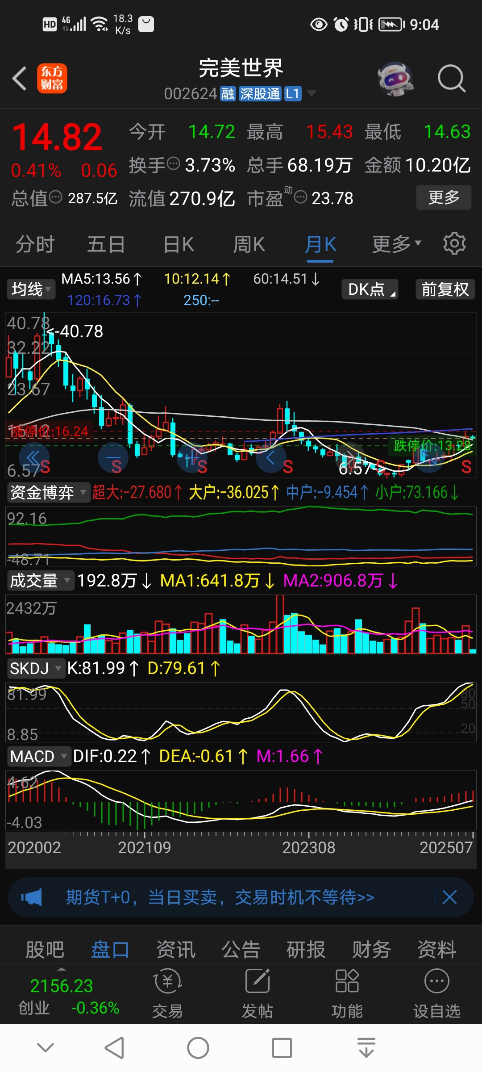Open the 财务 tab
This screenshot has width=482, height=1072.
[x=372, y=949]
